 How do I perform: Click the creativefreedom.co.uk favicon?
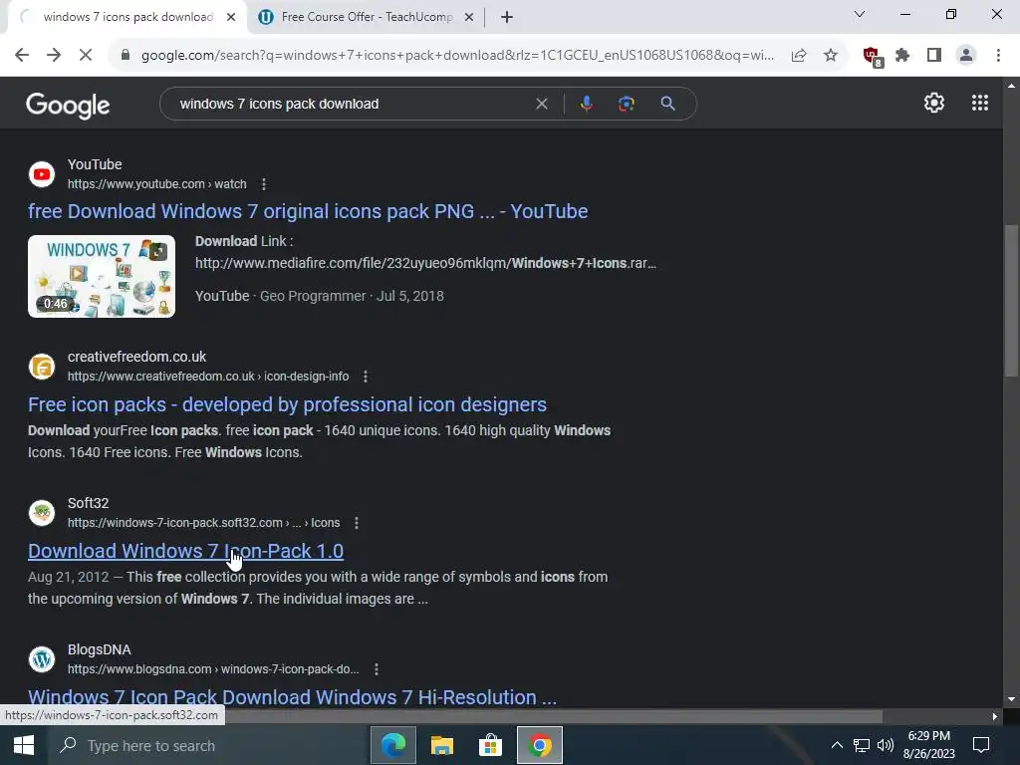coord(42,367)
